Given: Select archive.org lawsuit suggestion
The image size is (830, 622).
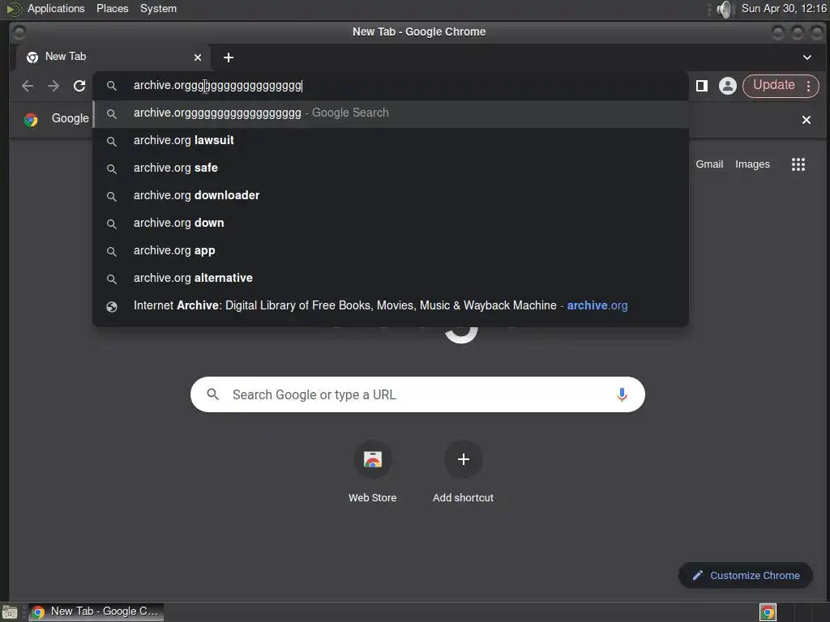Looking at the screenshot, I should [x=391, y=141].
